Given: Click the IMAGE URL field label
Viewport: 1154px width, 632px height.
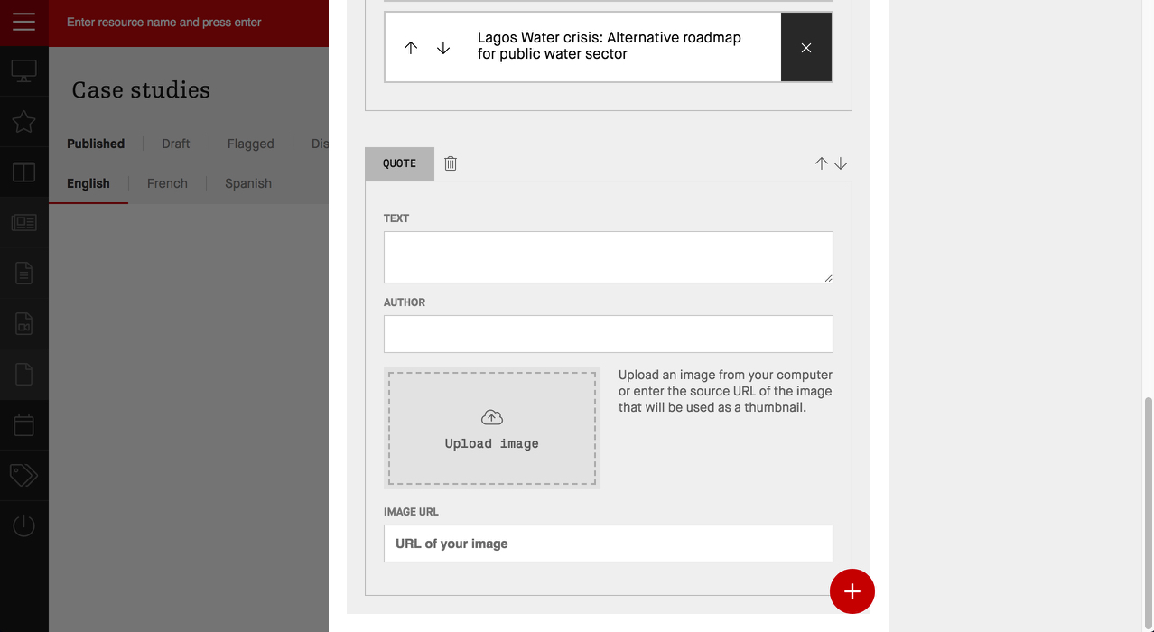Looking at the screenshot, I should pos(411,512).
